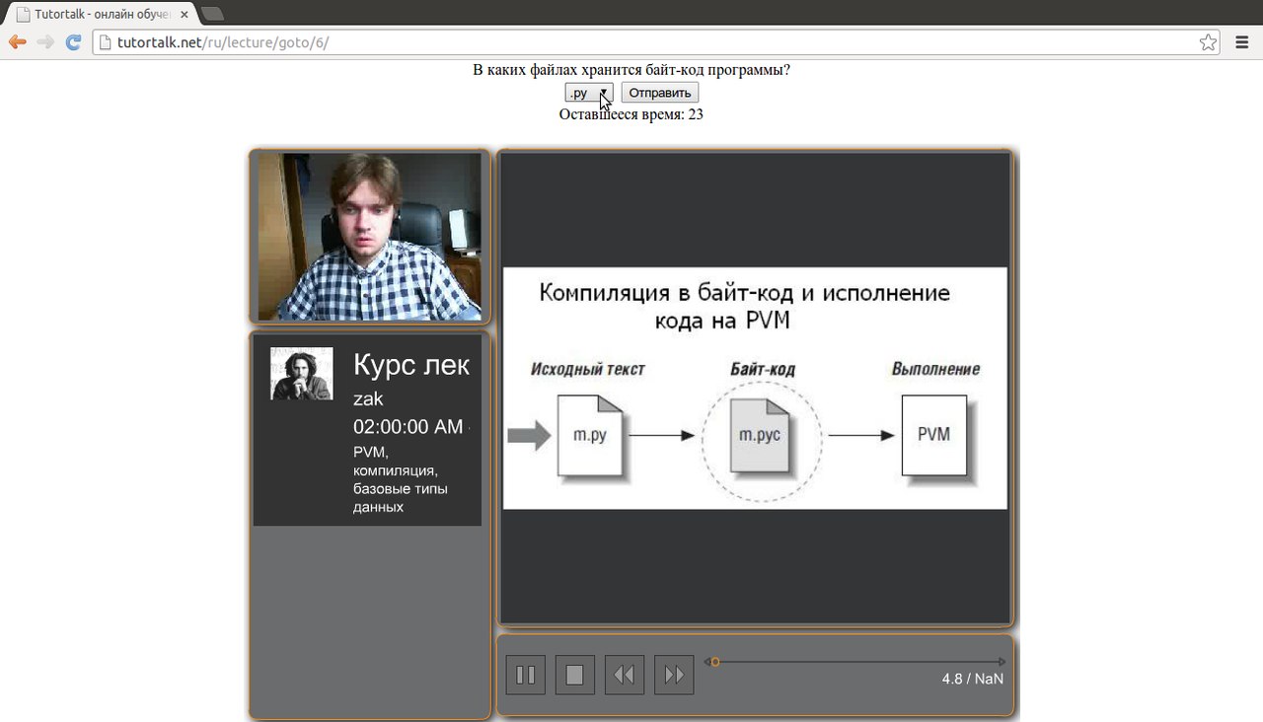This screenshot has height=722, width=1263.
Task: Open the Chrome hamburger menu
Action: coord(1242,42)
